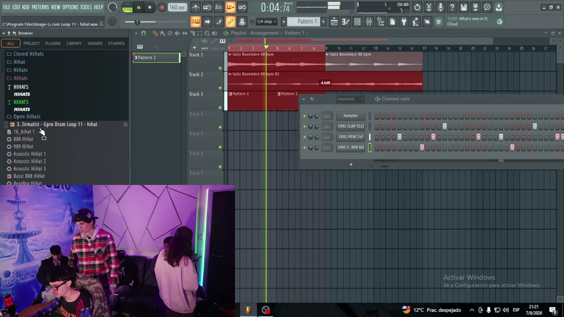Open the Windows notification center

553,310
